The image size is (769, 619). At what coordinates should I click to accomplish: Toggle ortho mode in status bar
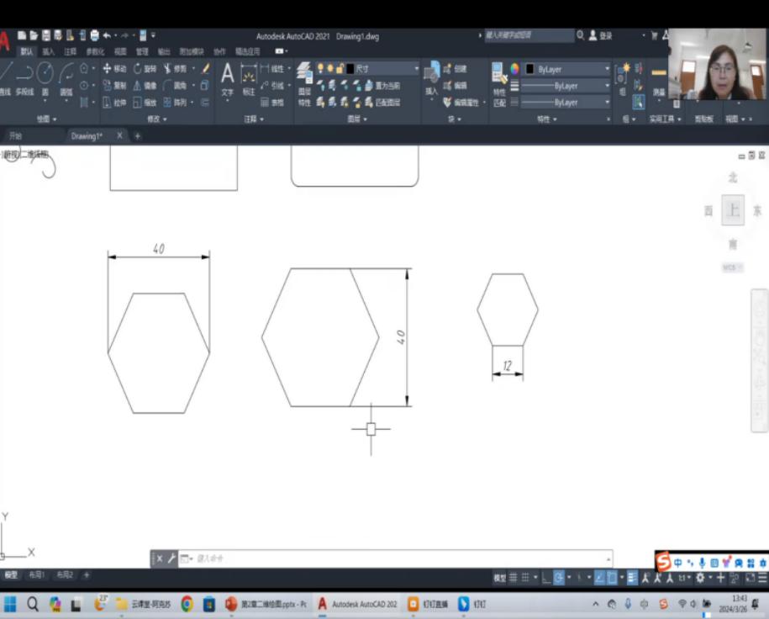click(545, 578)
